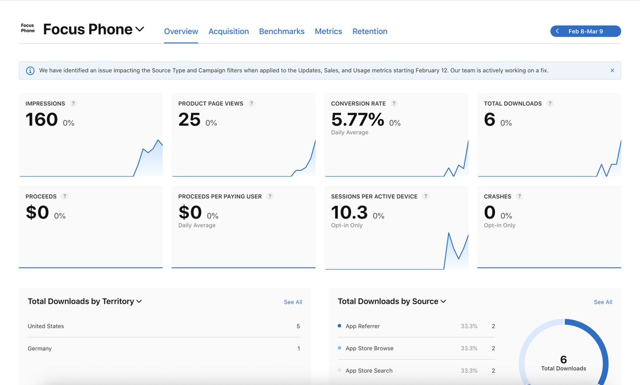Open help for Proceeds metric
640x385 pixels.
(65, 197)
